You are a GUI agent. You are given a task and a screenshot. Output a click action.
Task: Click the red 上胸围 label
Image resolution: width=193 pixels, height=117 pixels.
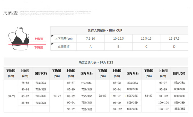tap(38, 39)
